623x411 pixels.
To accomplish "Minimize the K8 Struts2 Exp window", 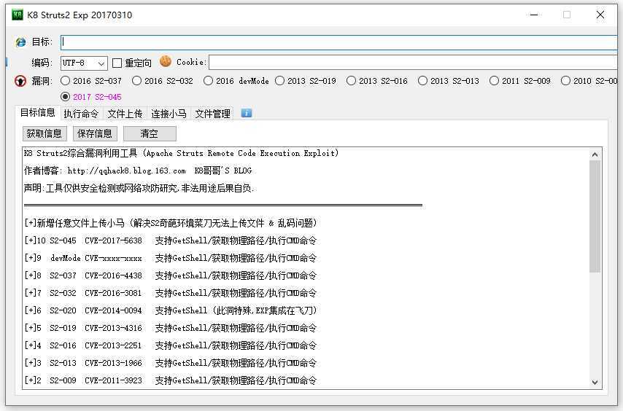I will [x=534, y=15].
